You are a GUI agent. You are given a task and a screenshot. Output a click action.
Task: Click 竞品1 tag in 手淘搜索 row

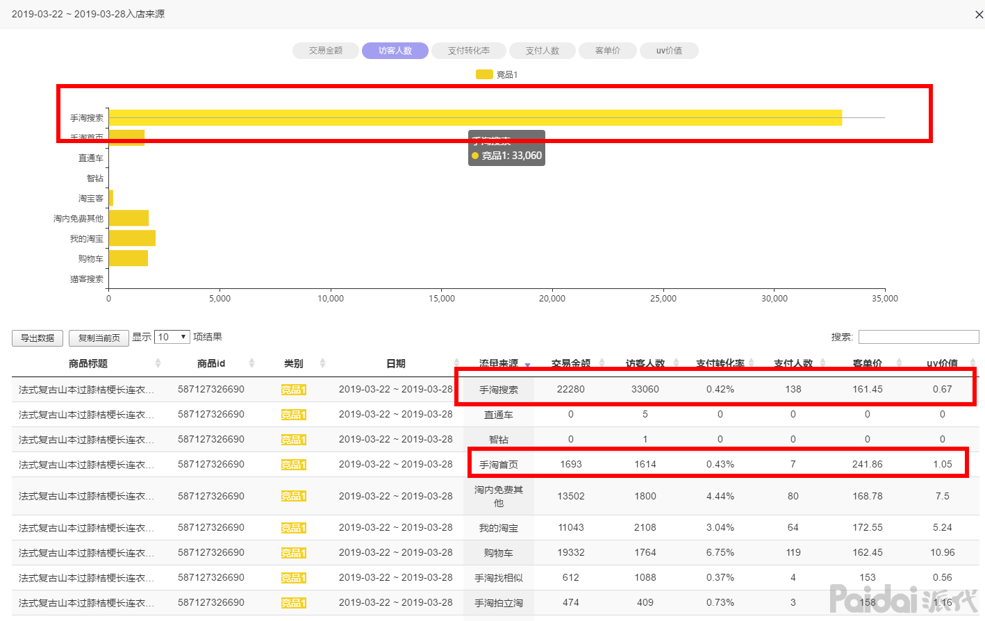pos(294,390)
